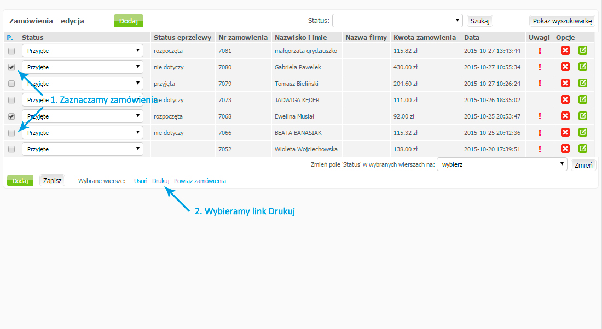Click the green Dodaj button in header

click(x=128, y=21)
